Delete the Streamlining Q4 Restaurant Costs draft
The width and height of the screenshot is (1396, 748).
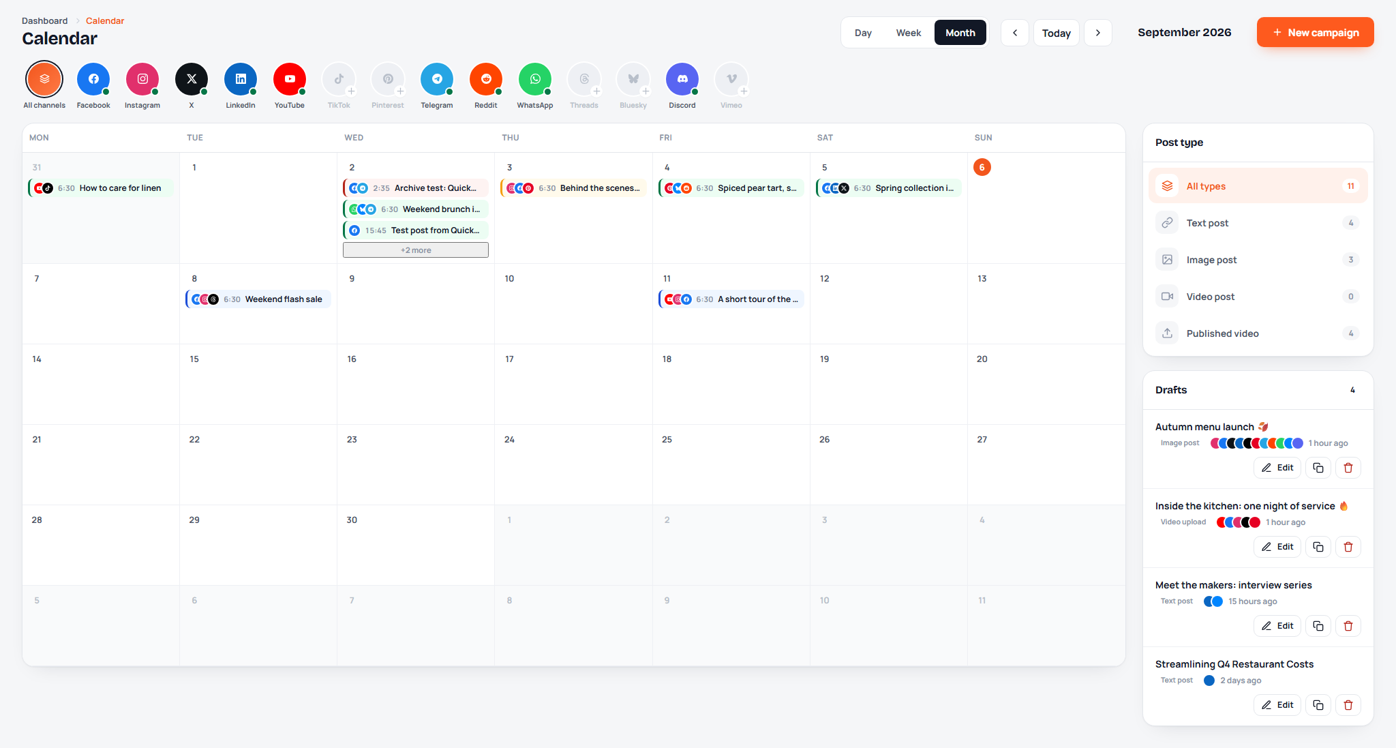click(1348, 705)
